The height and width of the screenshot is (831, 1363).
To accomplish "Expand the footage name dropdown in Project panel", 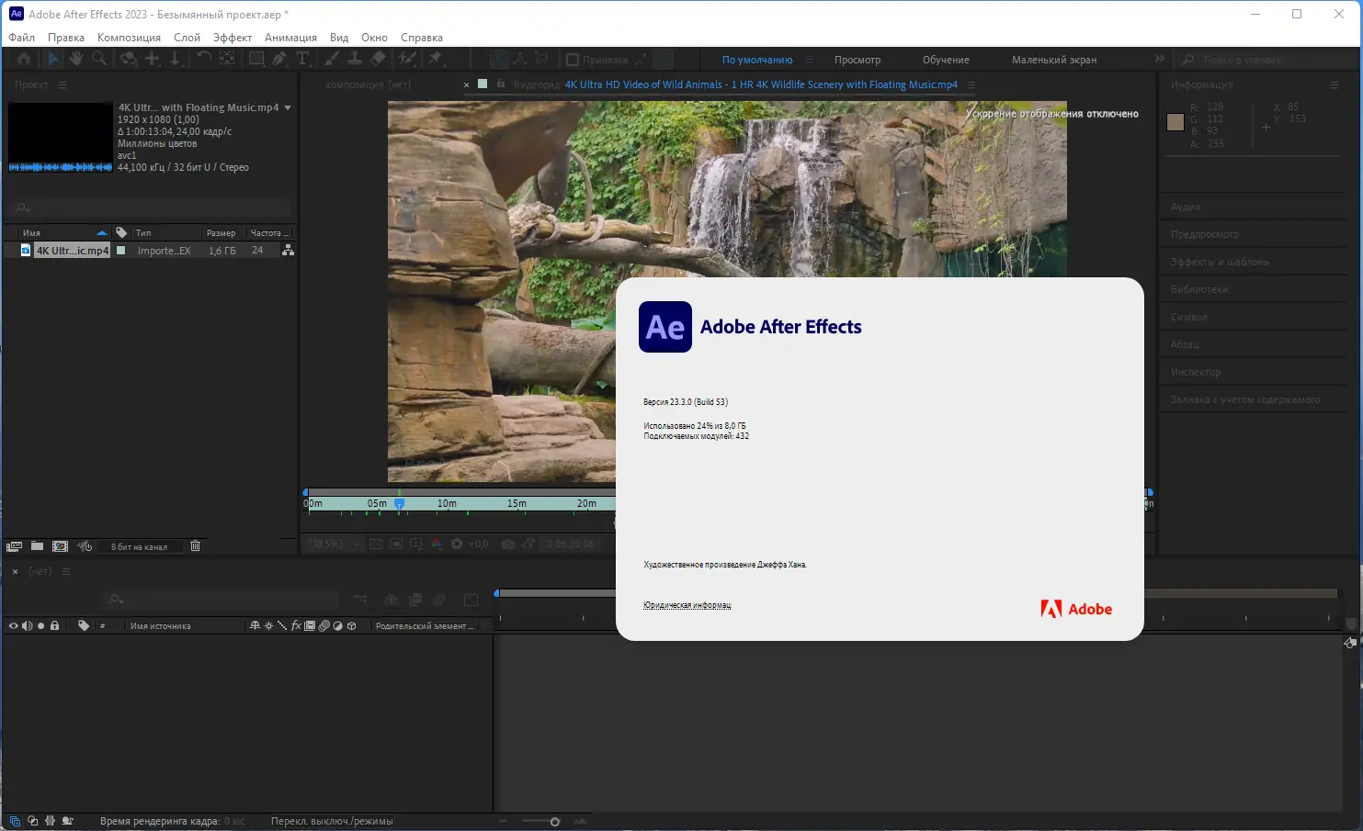I will click(288, 107).
